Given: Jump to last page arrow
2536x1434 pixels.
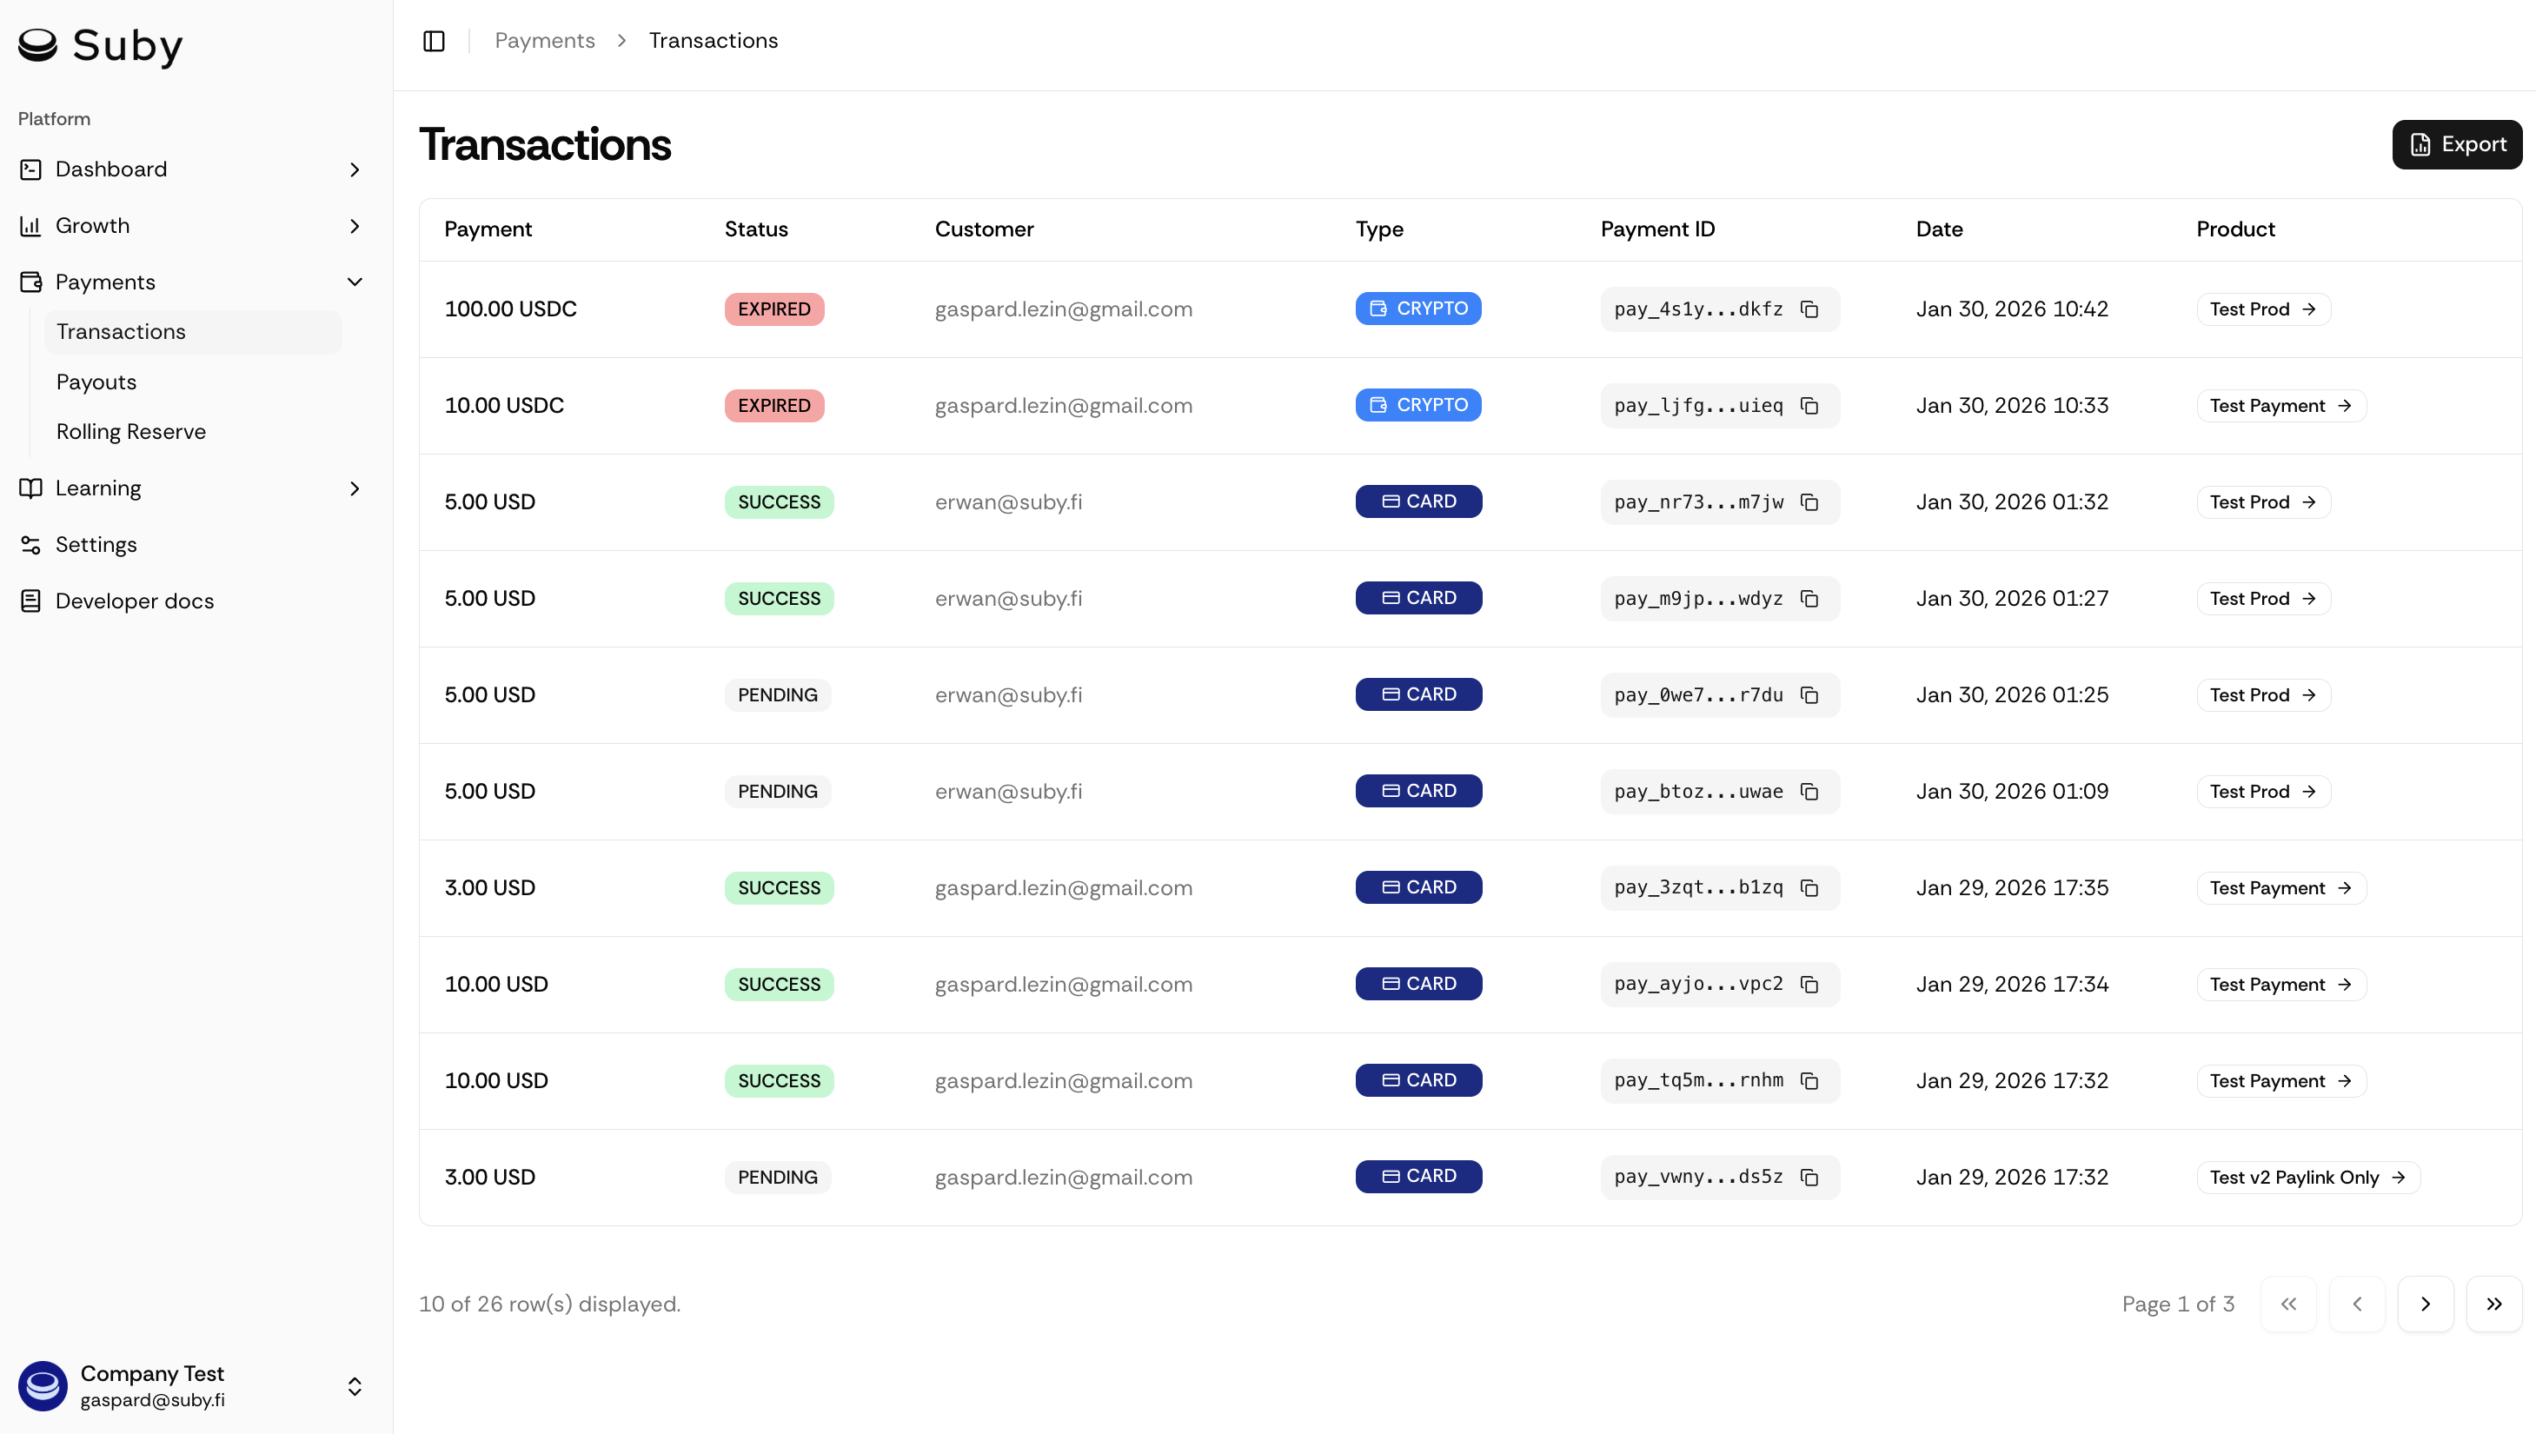Looking at the screenshot, I should [2493, 1304].
